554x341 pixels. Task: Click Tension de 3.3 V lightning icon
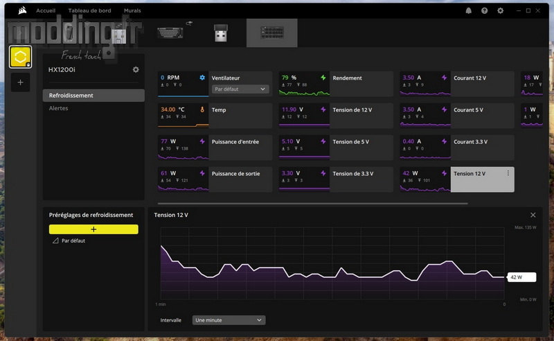(x=323, y=173)
